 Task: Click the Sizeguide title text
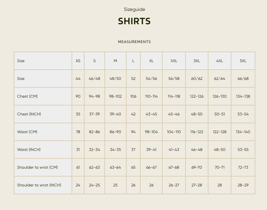pyautogui.click(x=134, y=10)
